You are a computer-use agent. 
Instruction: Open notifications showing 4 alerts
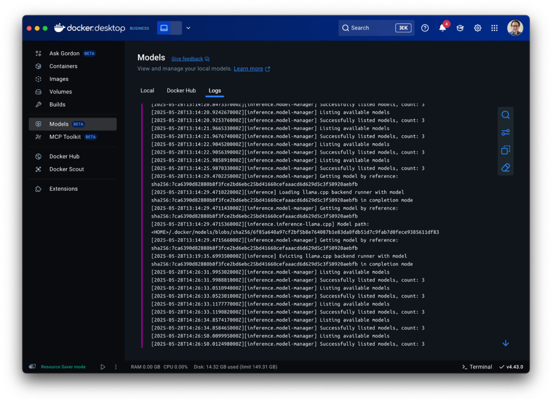click(x=442, y=28)
